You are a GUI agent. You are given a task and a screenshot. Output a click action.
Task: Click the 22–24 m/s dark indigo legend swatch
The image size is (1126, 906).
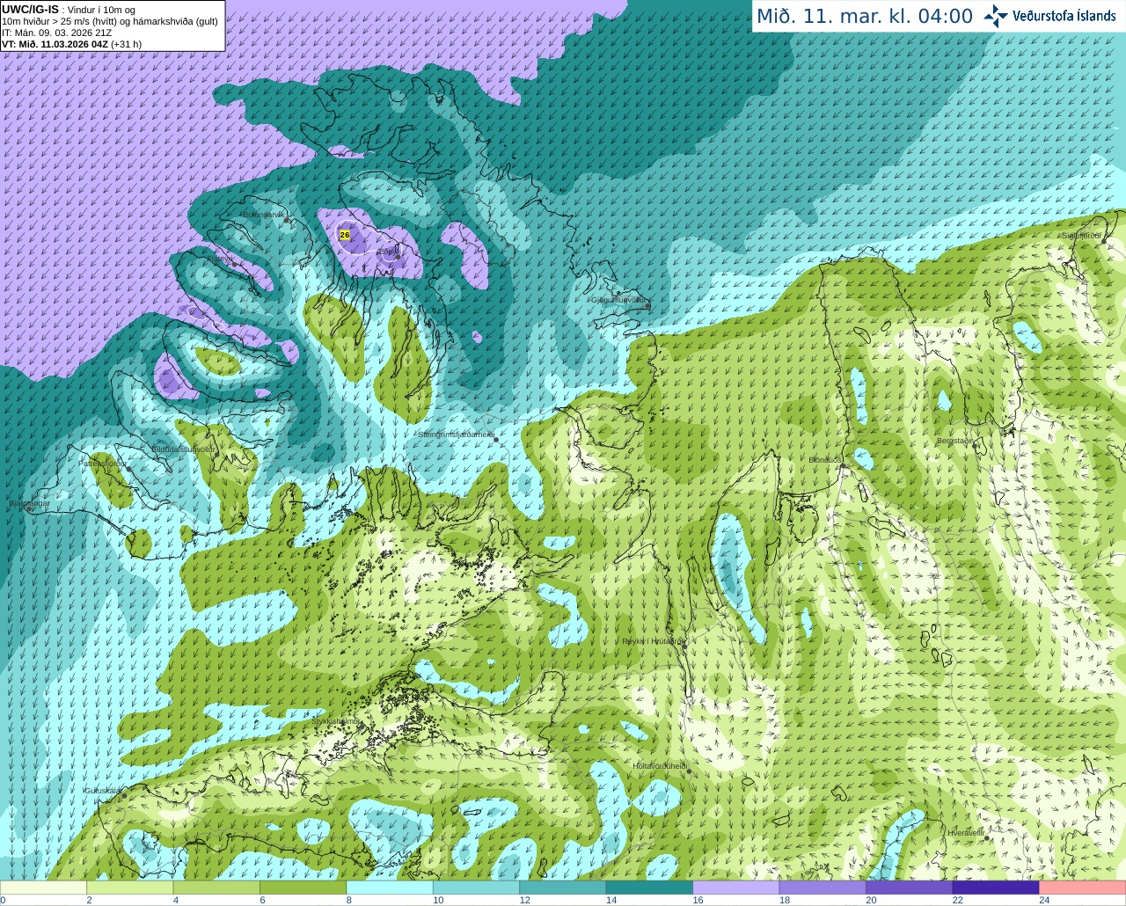996,888
